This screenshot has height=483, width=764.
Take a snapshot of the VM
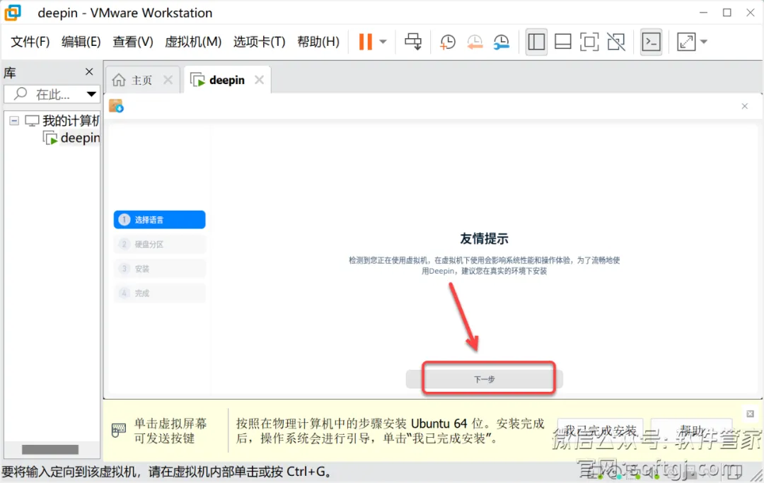(x=447, y=42)
